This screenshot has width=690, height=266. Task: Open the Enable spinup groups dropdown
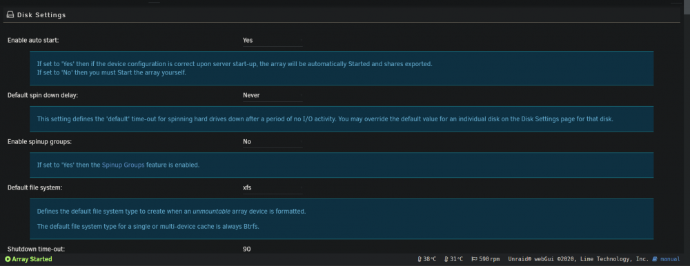(x=273, y=141)
